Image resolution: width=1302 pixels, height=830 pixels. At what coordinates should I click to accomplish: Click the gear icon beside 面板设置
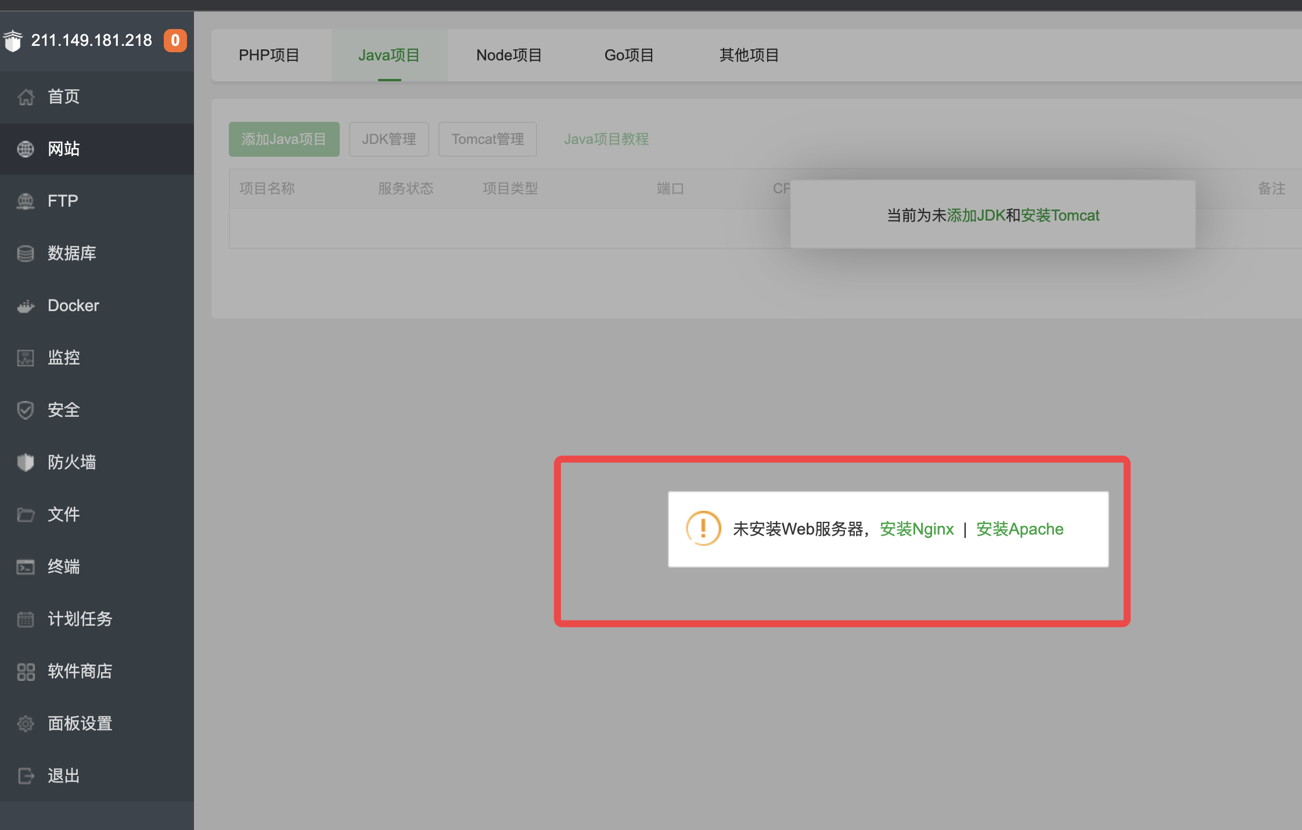coord(26,724)
